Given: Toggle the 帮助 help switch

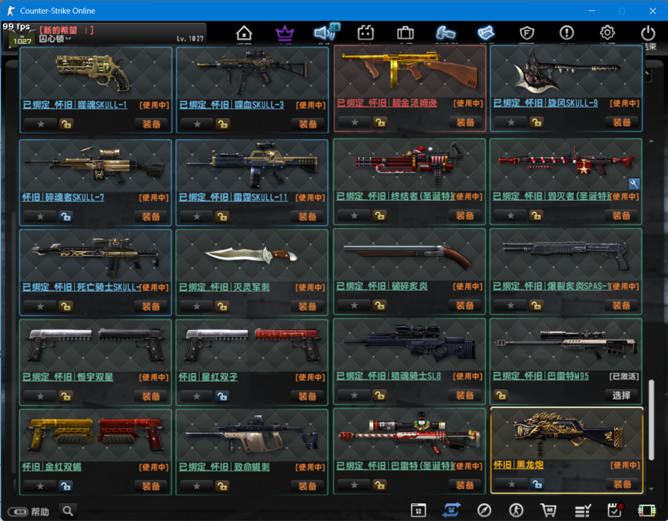Looking at the screenshot, I should tap(19, 512).
